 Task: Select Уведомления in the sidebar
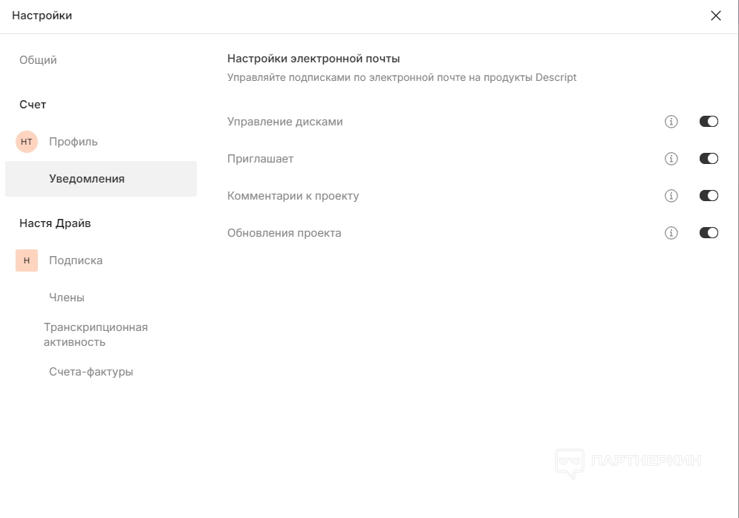[x=87, y=179]
